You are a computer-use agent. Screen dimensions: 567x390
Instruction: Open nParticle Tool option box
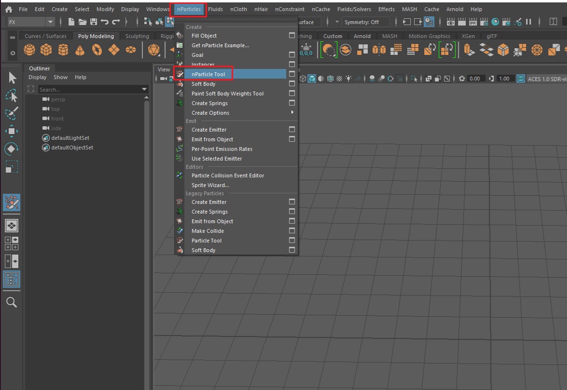tap(292, 74)
